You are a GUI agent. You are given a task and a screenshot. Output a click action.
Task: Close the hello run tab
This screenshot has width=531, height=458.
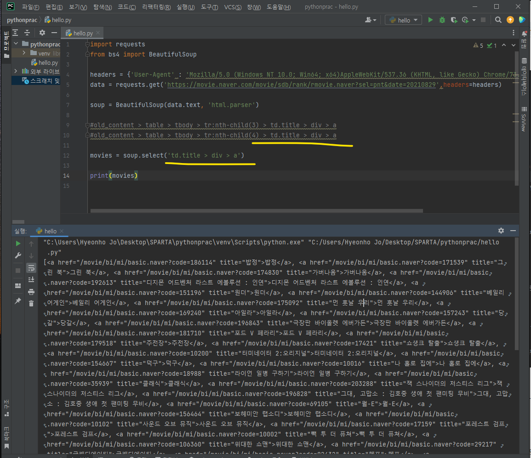click(61, 231)
